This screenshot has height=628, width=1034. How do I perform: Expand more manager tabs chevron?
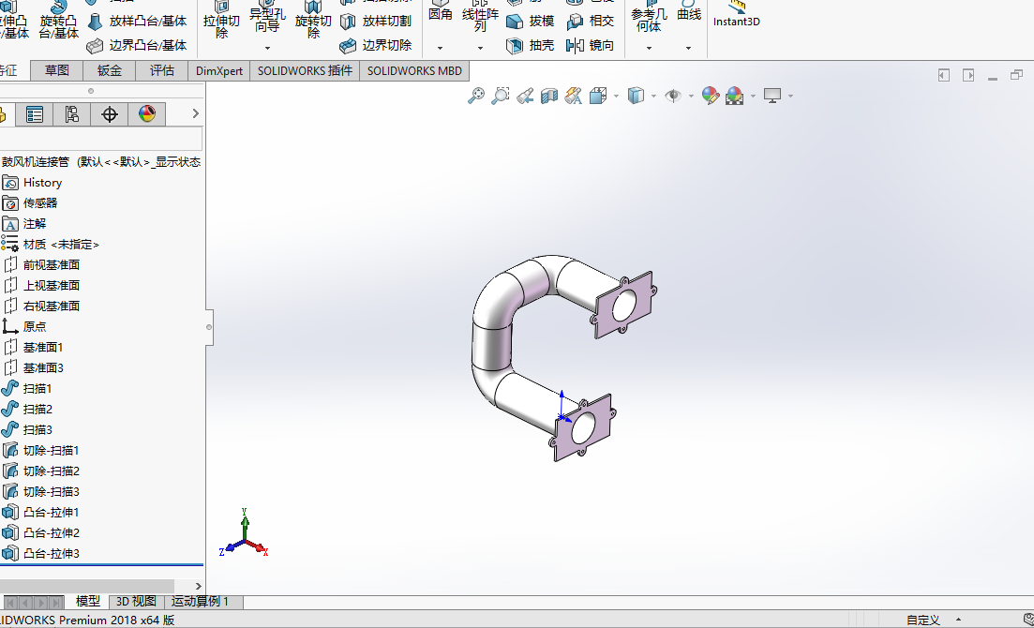coord(195,113)
